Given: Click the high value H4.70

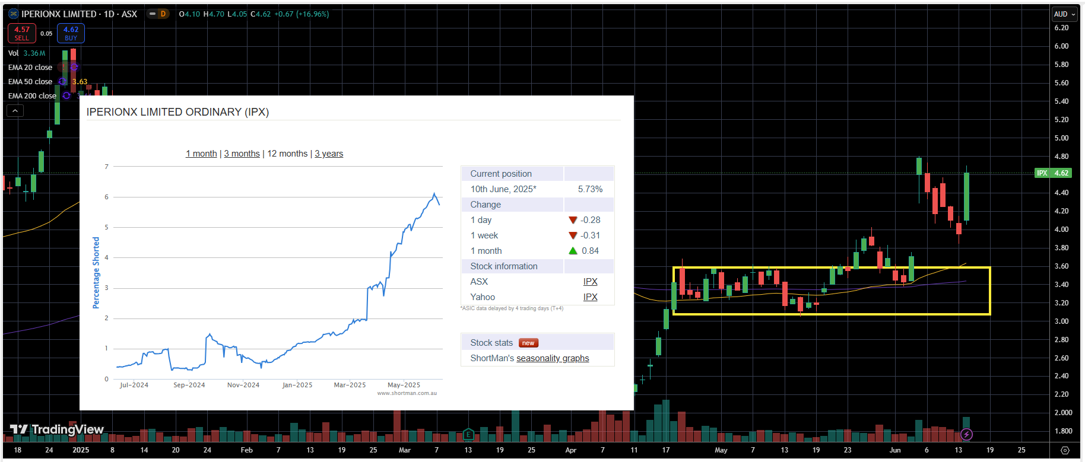Looking at the screenshot, I should pos(214,14).
